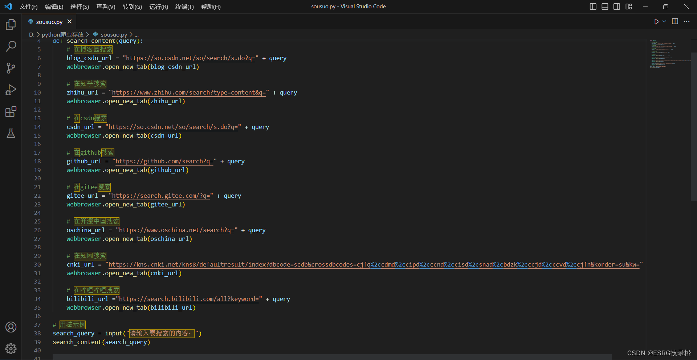Viewport: 697px width, 360px height.
Task: Click webbrowser.open_new_tab(github_url) on line 19
Action: pyautogui.click(x=127, y=170)
